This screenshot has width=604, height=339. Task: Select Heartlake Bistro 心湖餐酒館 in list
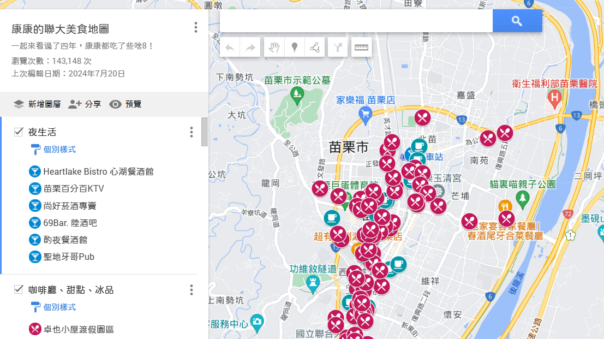pos(98,171)
